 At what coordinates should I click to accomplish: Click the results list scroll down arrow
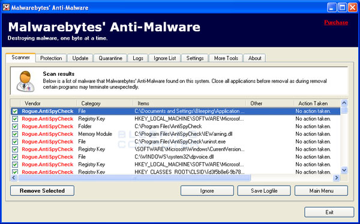344,170
